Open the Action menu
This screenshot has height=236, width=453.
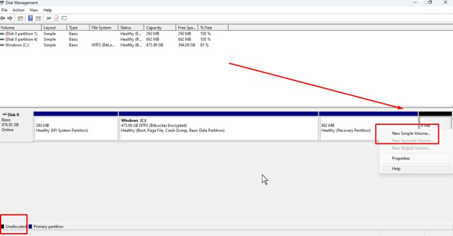[19, 10]
